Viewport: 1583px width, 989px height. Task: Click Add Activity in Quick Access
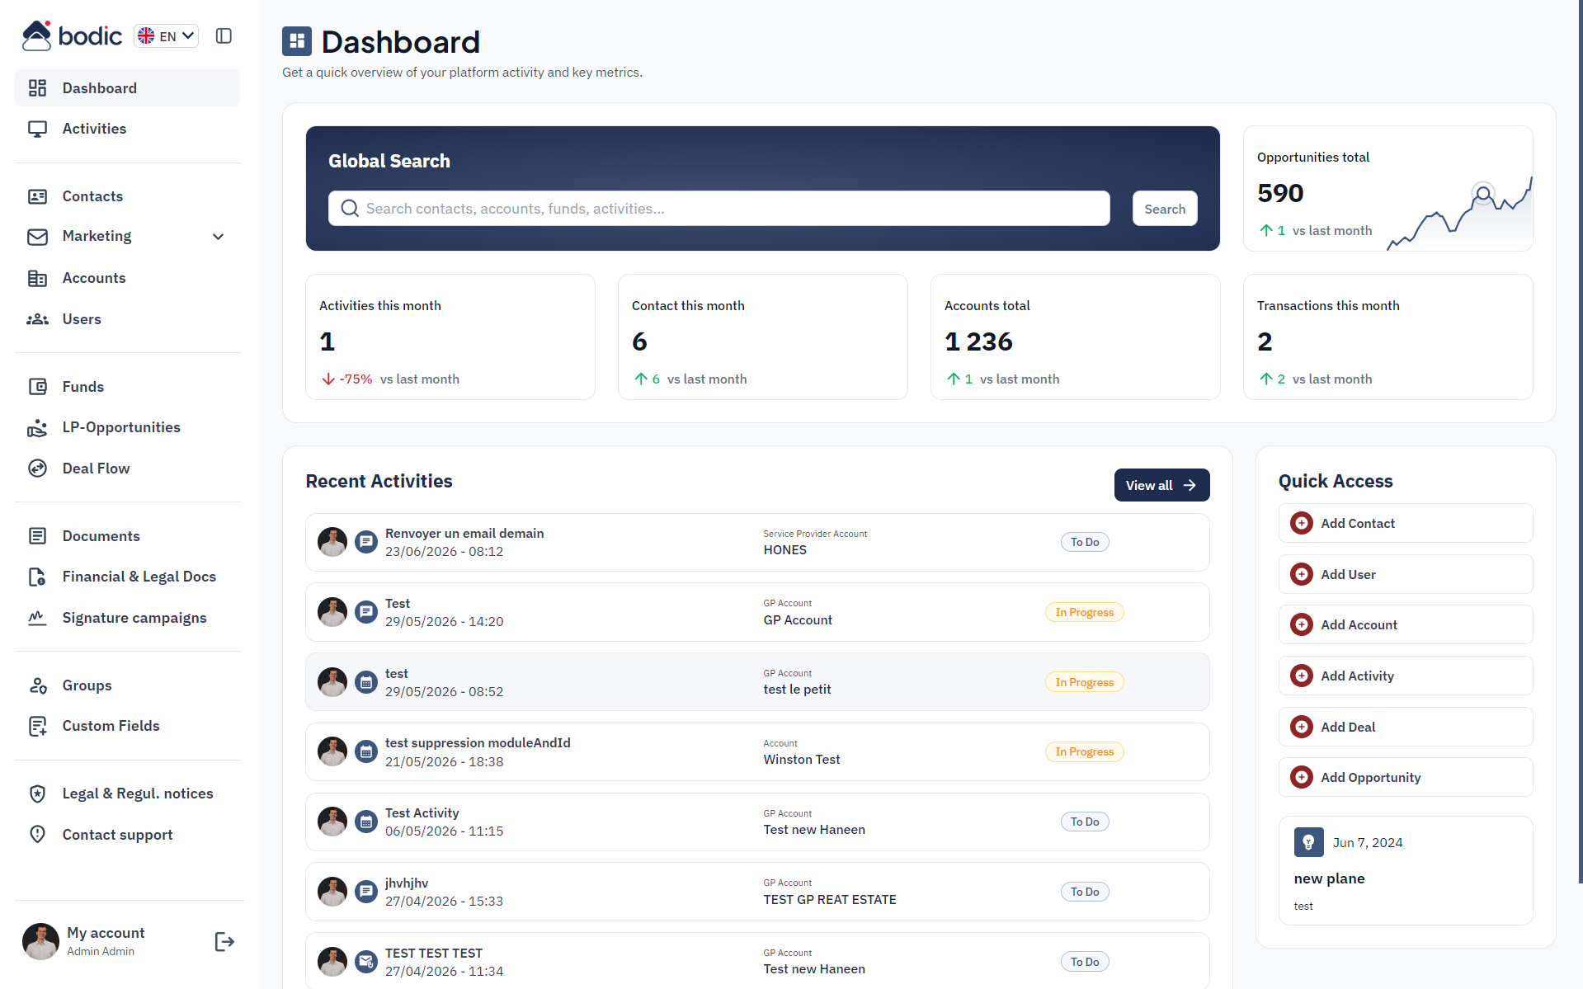tap(1406, 676)
